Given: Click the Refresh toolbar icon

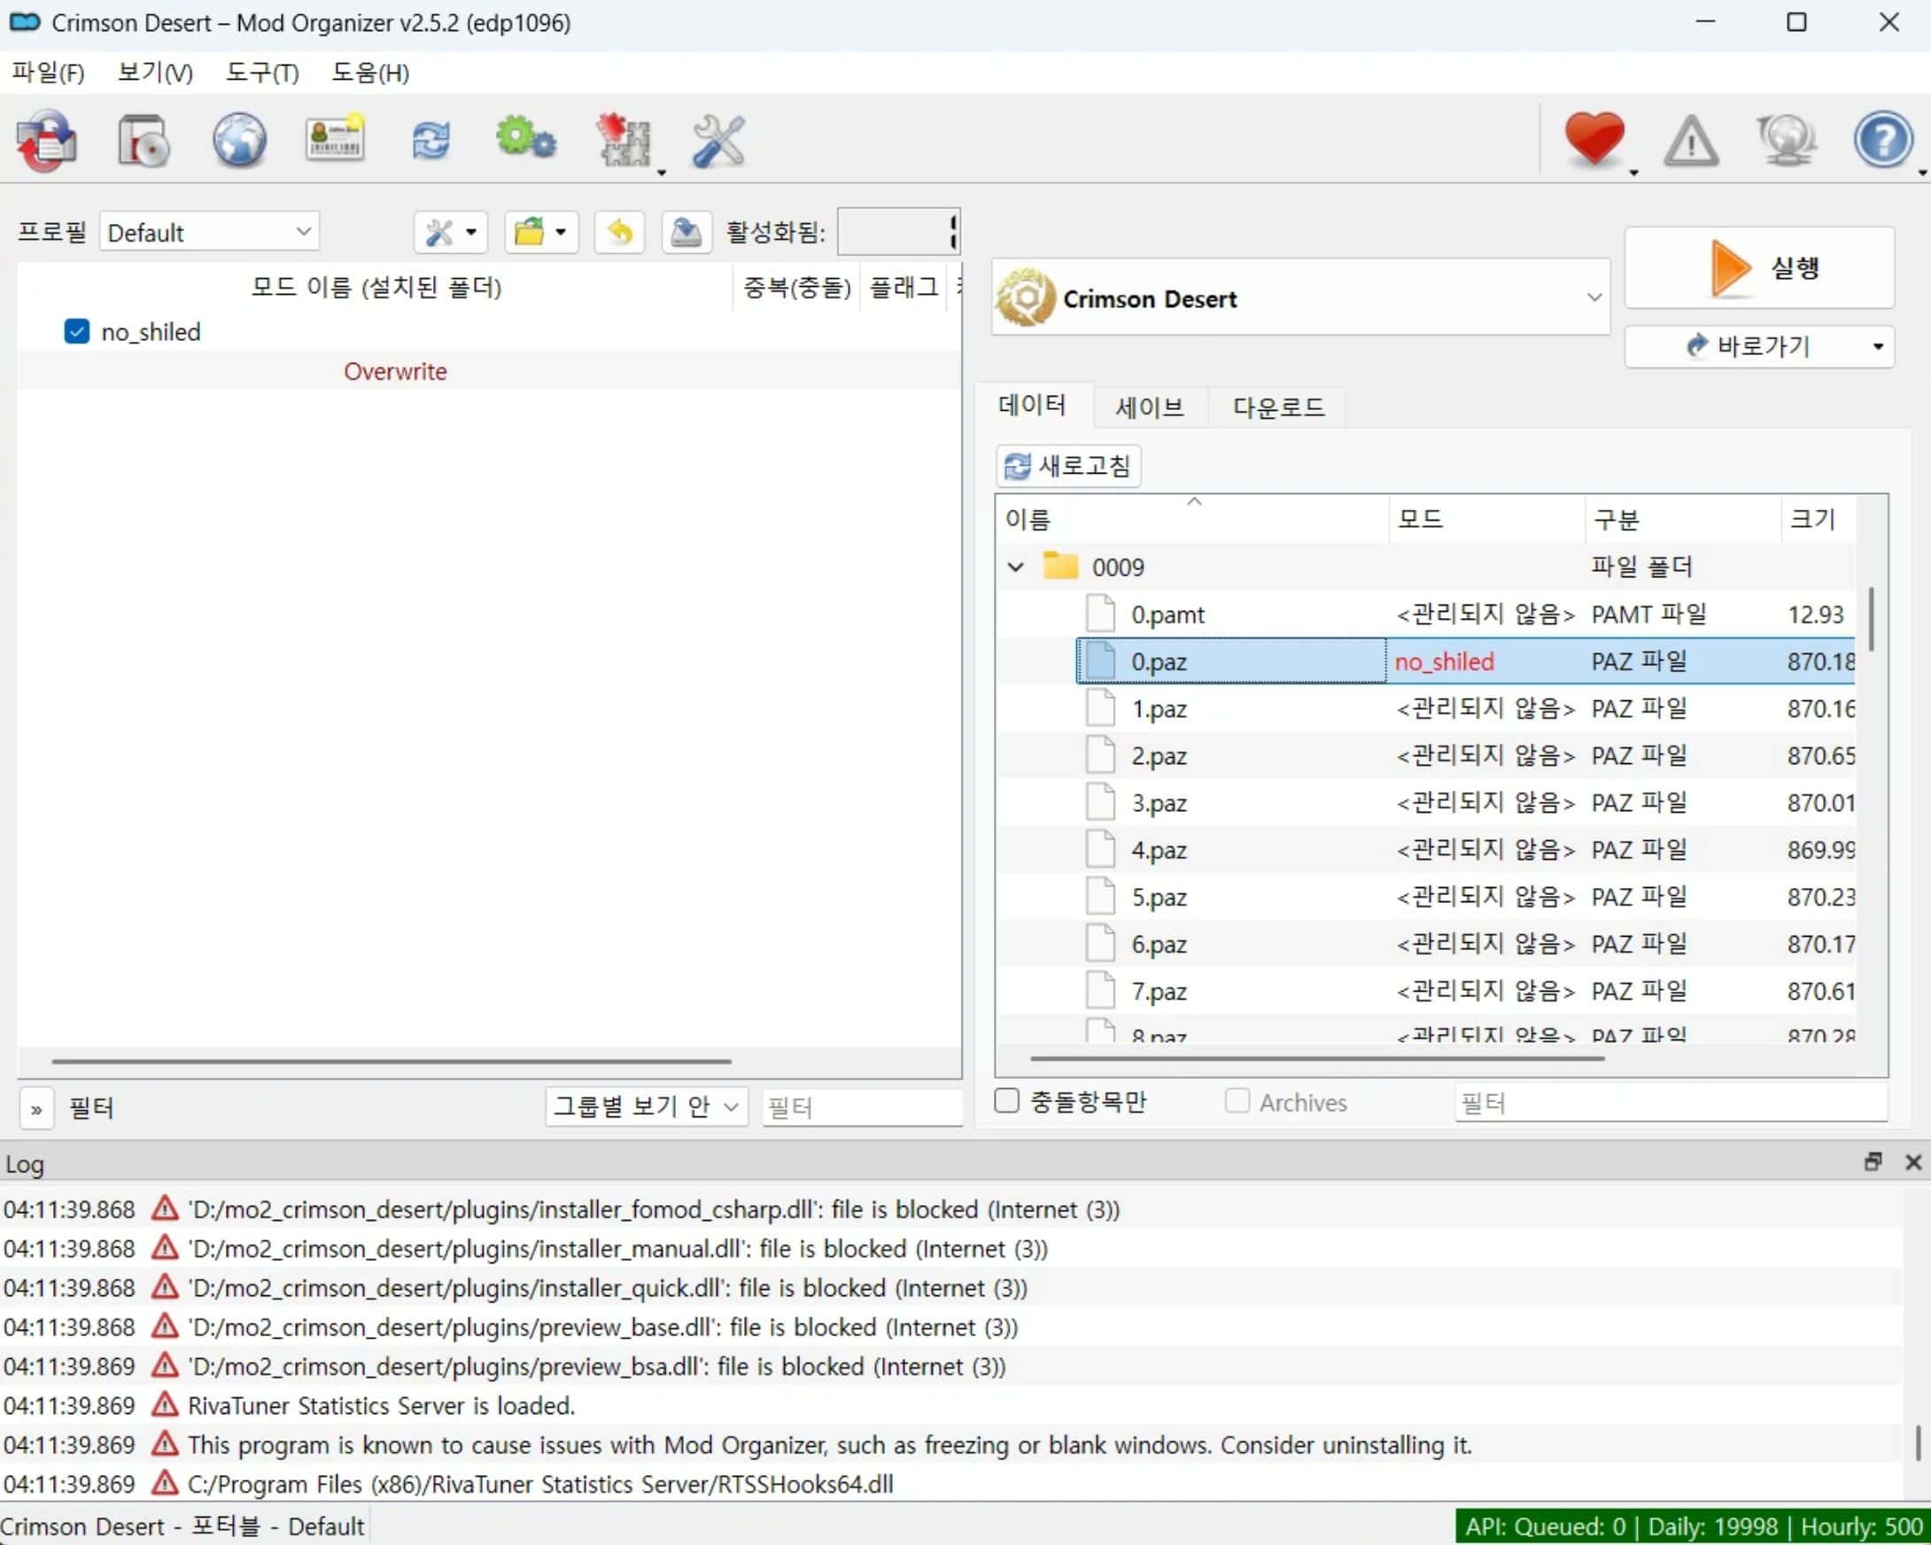Looking at the screenshot, I should click(430, 141).
